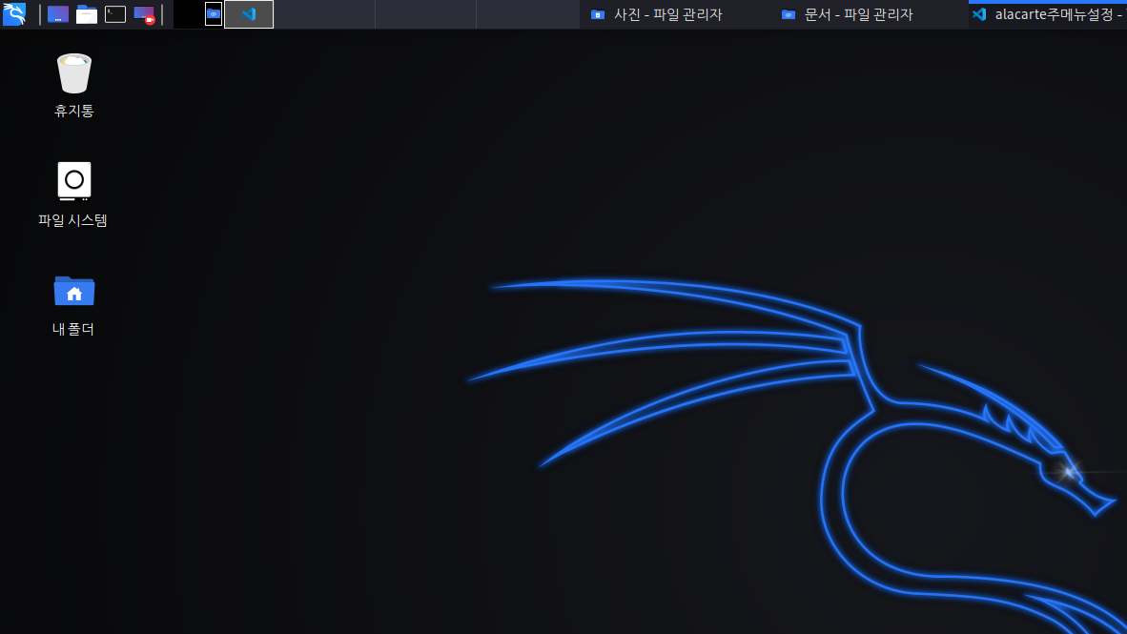Select the 파일 시스템 desktop icon
This screenshot has width=1127, height=634.
point(73,194)
